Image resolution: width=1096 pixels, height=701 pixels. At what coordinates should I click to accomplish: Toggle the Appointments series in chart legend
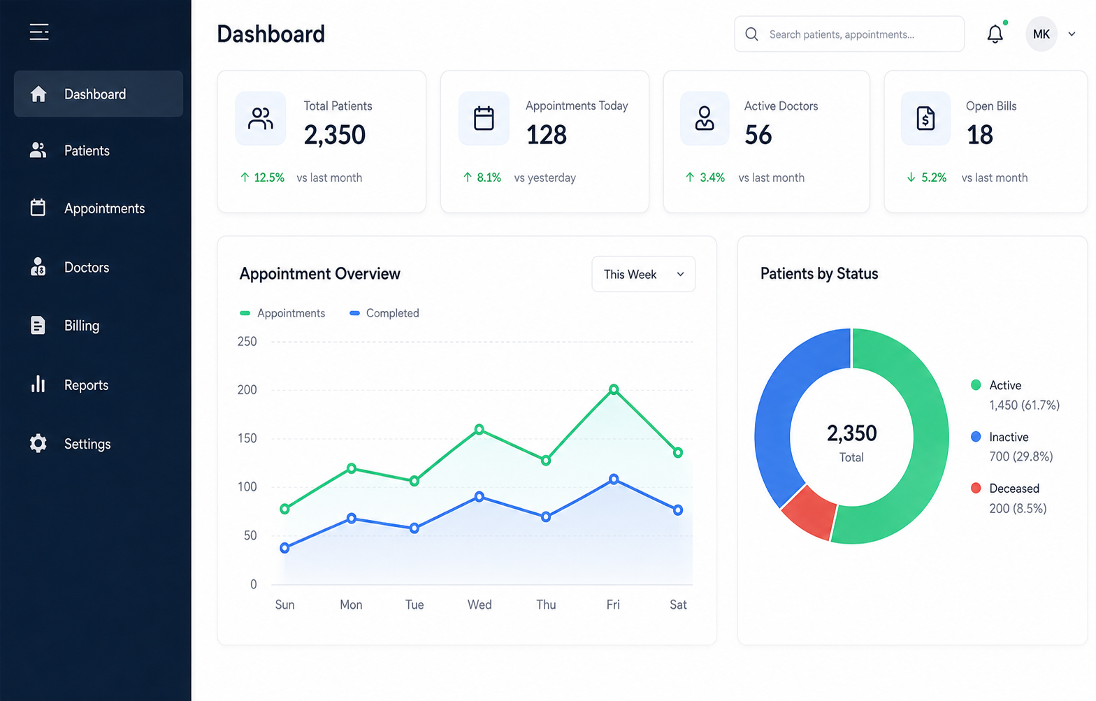point(282,313)
